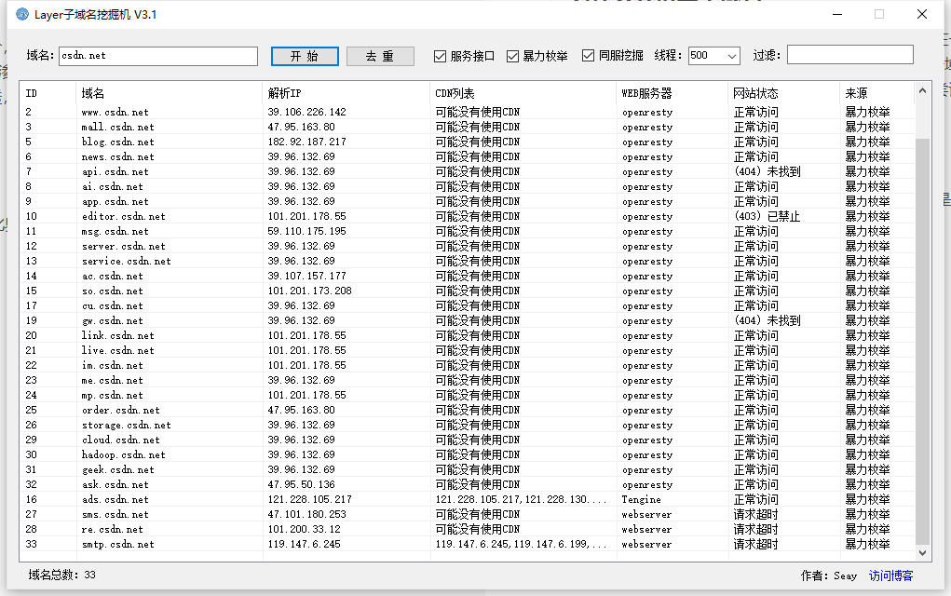Minimize the Layer window
This screenshot has width=951, height=596.
point(837,14)
